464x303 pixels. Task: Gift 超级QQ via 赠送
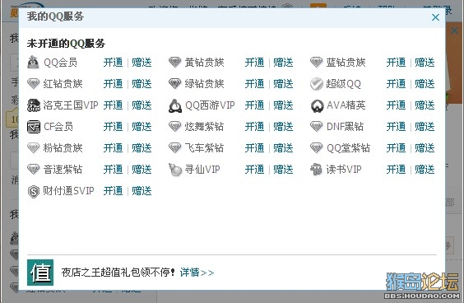click(x=425, y=84)
